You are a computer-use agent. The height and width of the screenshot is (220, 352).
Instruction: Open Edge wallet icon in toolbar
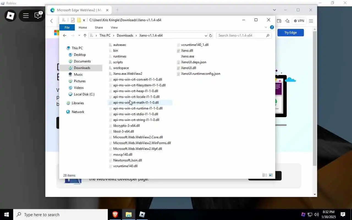279,21
